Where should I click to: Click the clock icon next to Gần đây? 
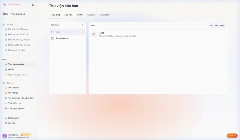[x=4, y=25]
